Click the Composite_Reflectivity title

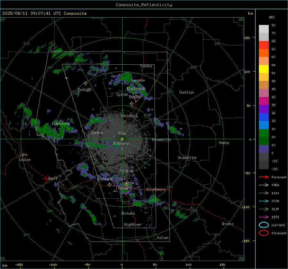144,5
